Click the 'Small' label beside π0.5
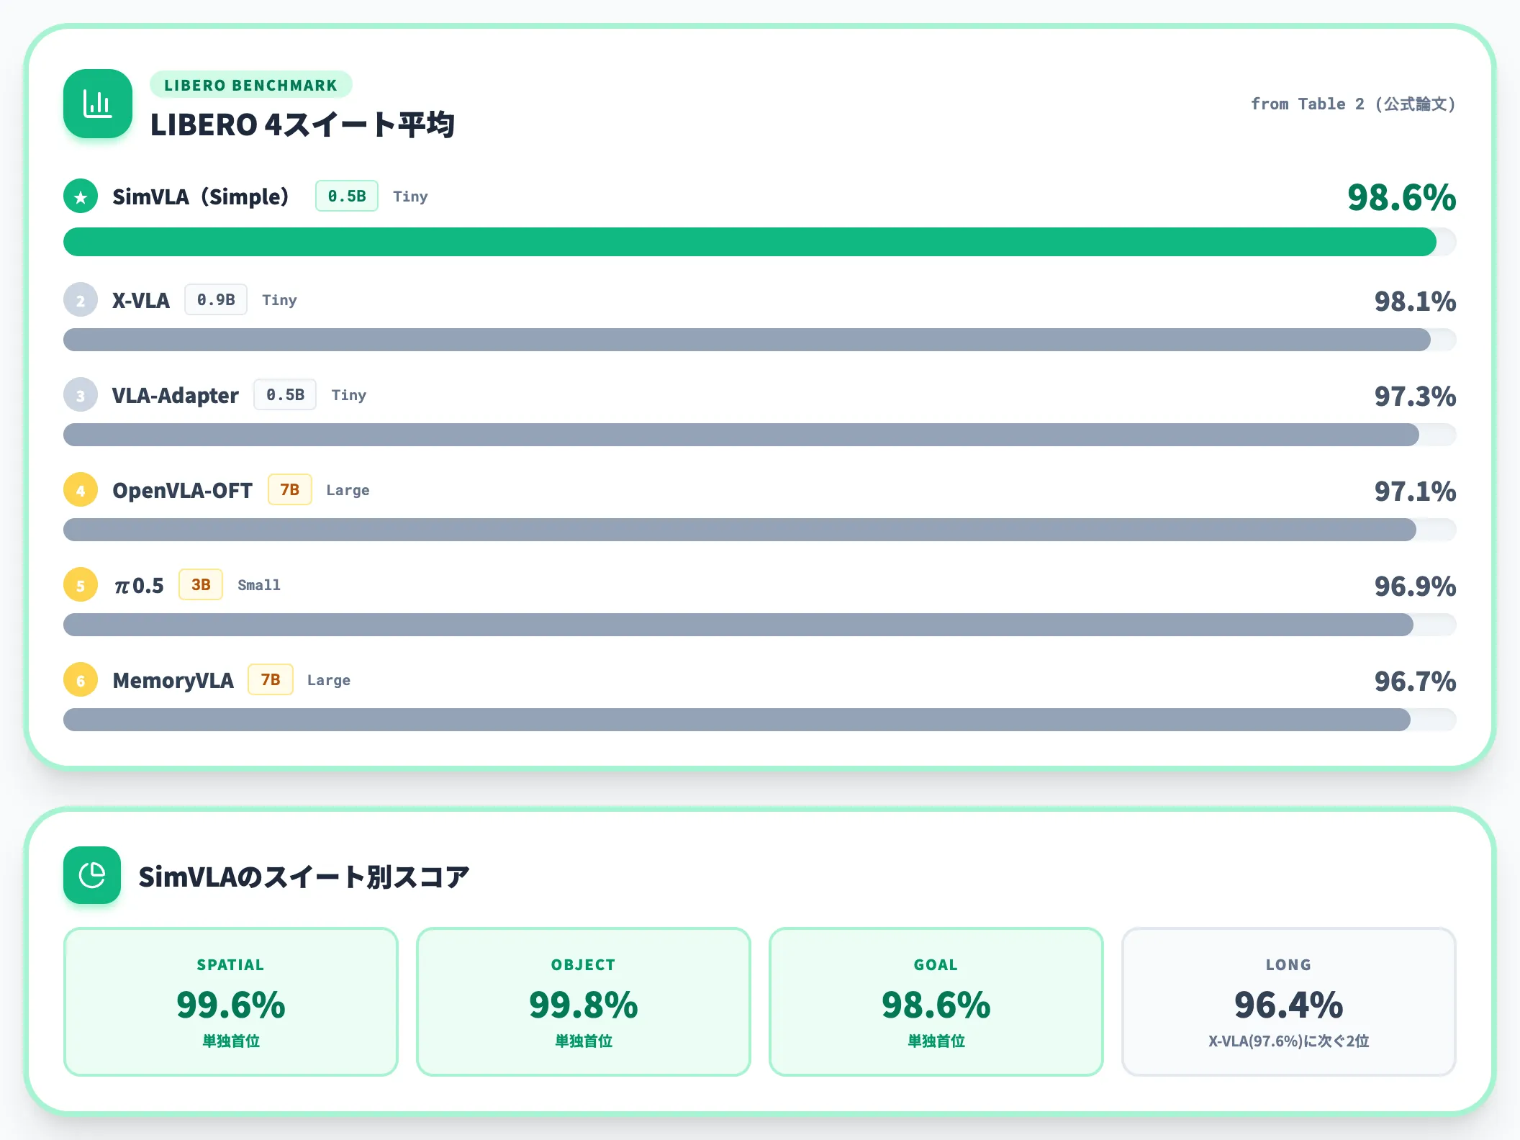 click(x=259, y=585)
